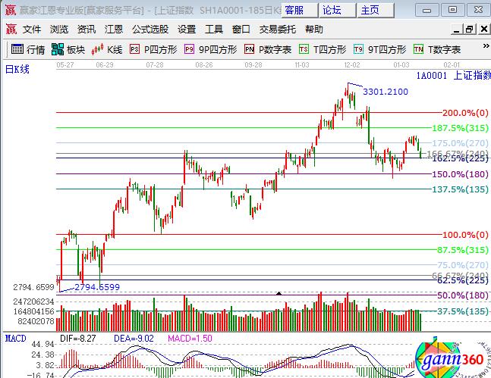
Task: Select the P四方形 tool
Action: click(153, 50)
